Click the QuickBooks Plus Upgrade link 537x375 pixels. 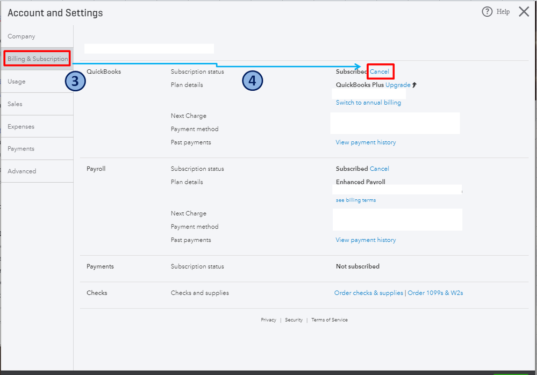398,85
